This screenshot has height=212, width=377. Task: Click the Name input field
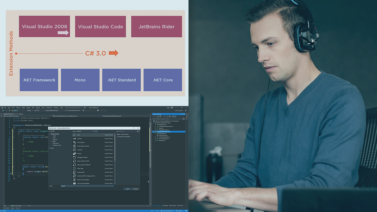coord(87,186)
